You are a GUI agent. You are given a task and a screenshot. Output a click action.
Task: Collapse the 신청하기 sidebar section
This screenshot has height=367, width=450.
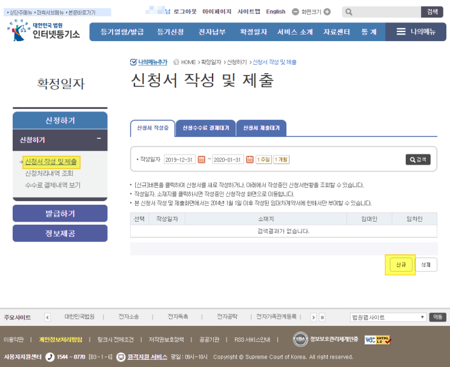coord(99,139)
